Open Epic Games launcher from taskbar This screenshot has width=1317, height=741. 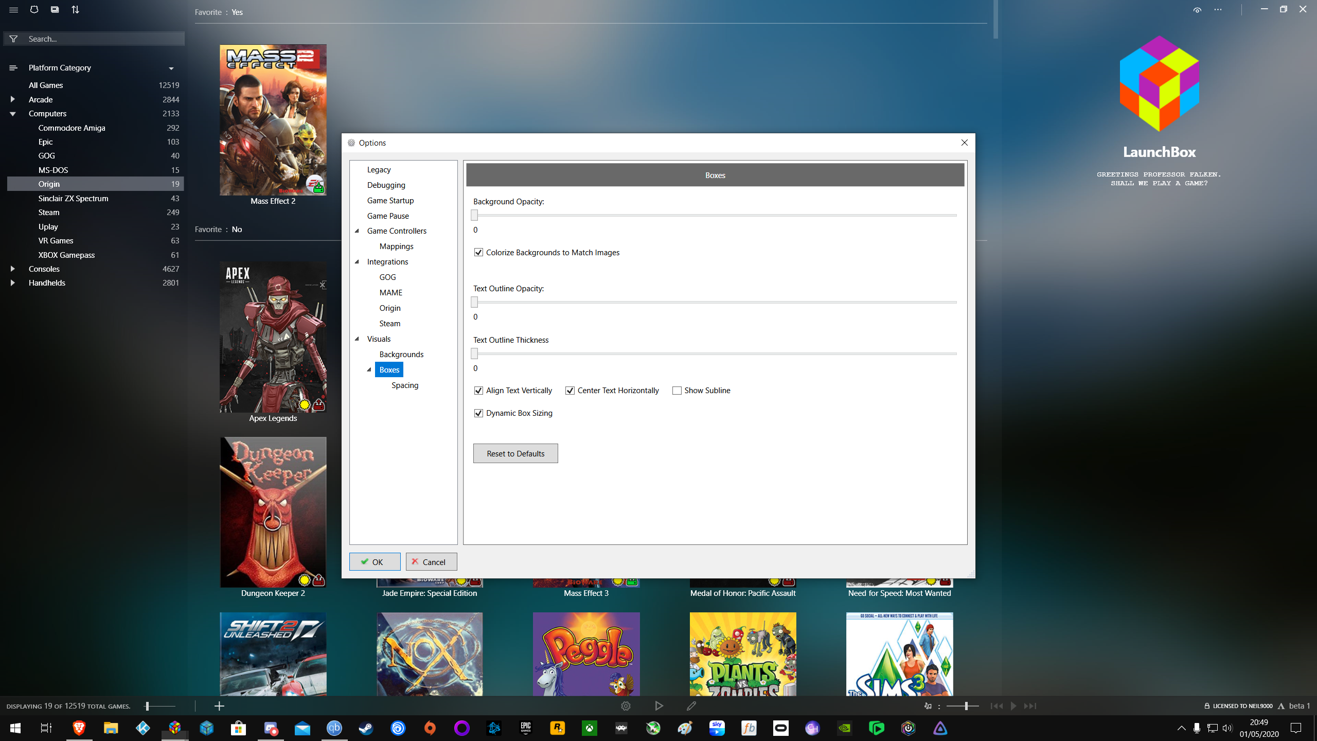click(525, 728)
